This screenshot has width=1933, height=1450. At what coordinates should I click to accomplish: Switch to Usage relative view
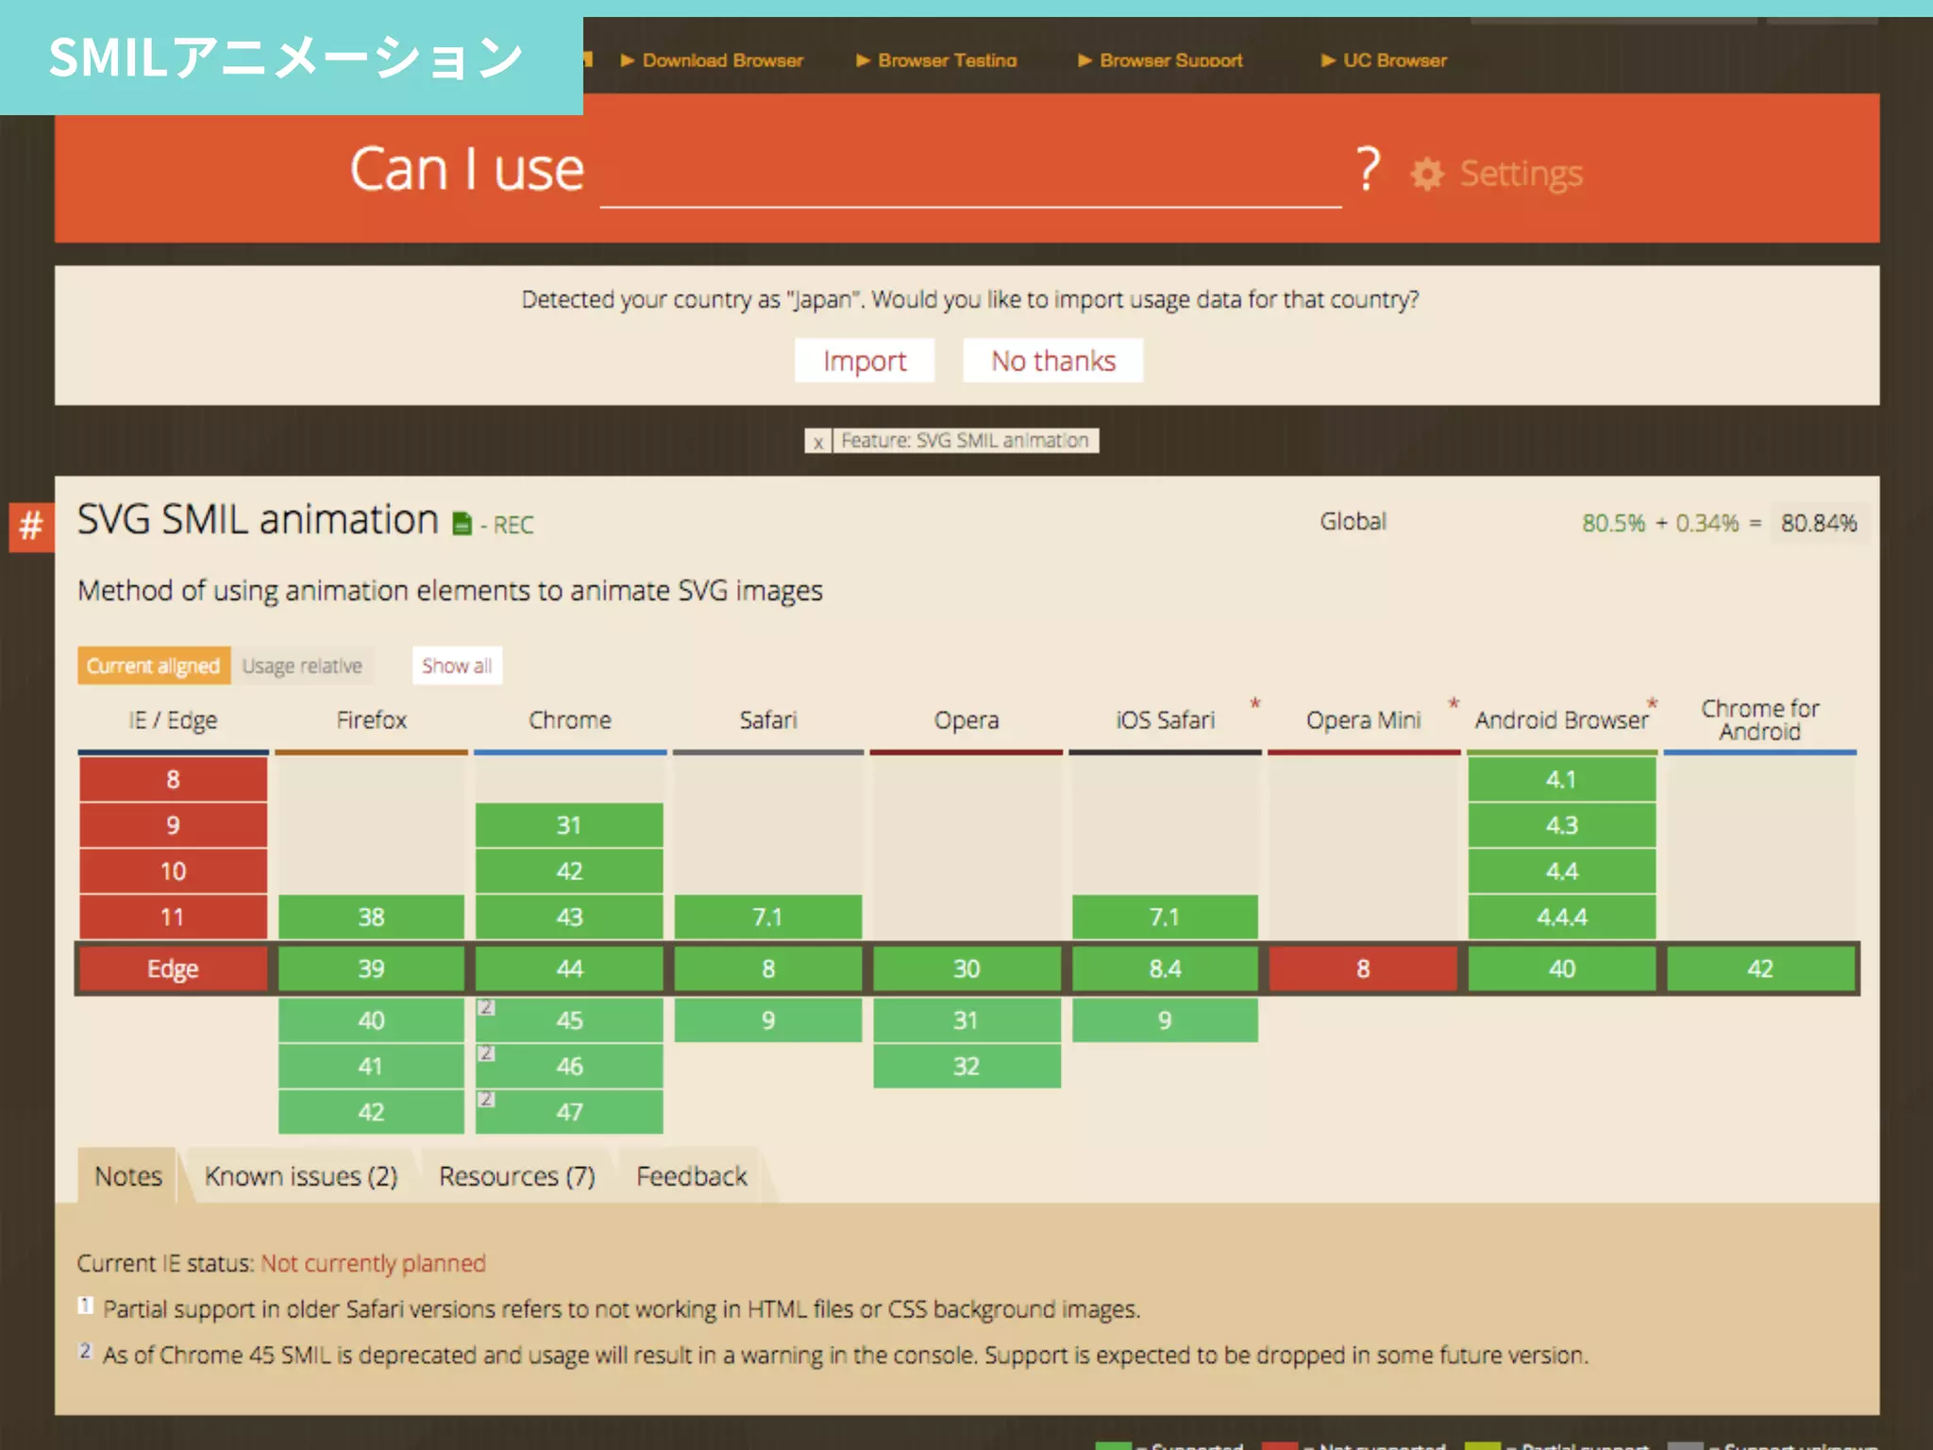click(302, 666)
